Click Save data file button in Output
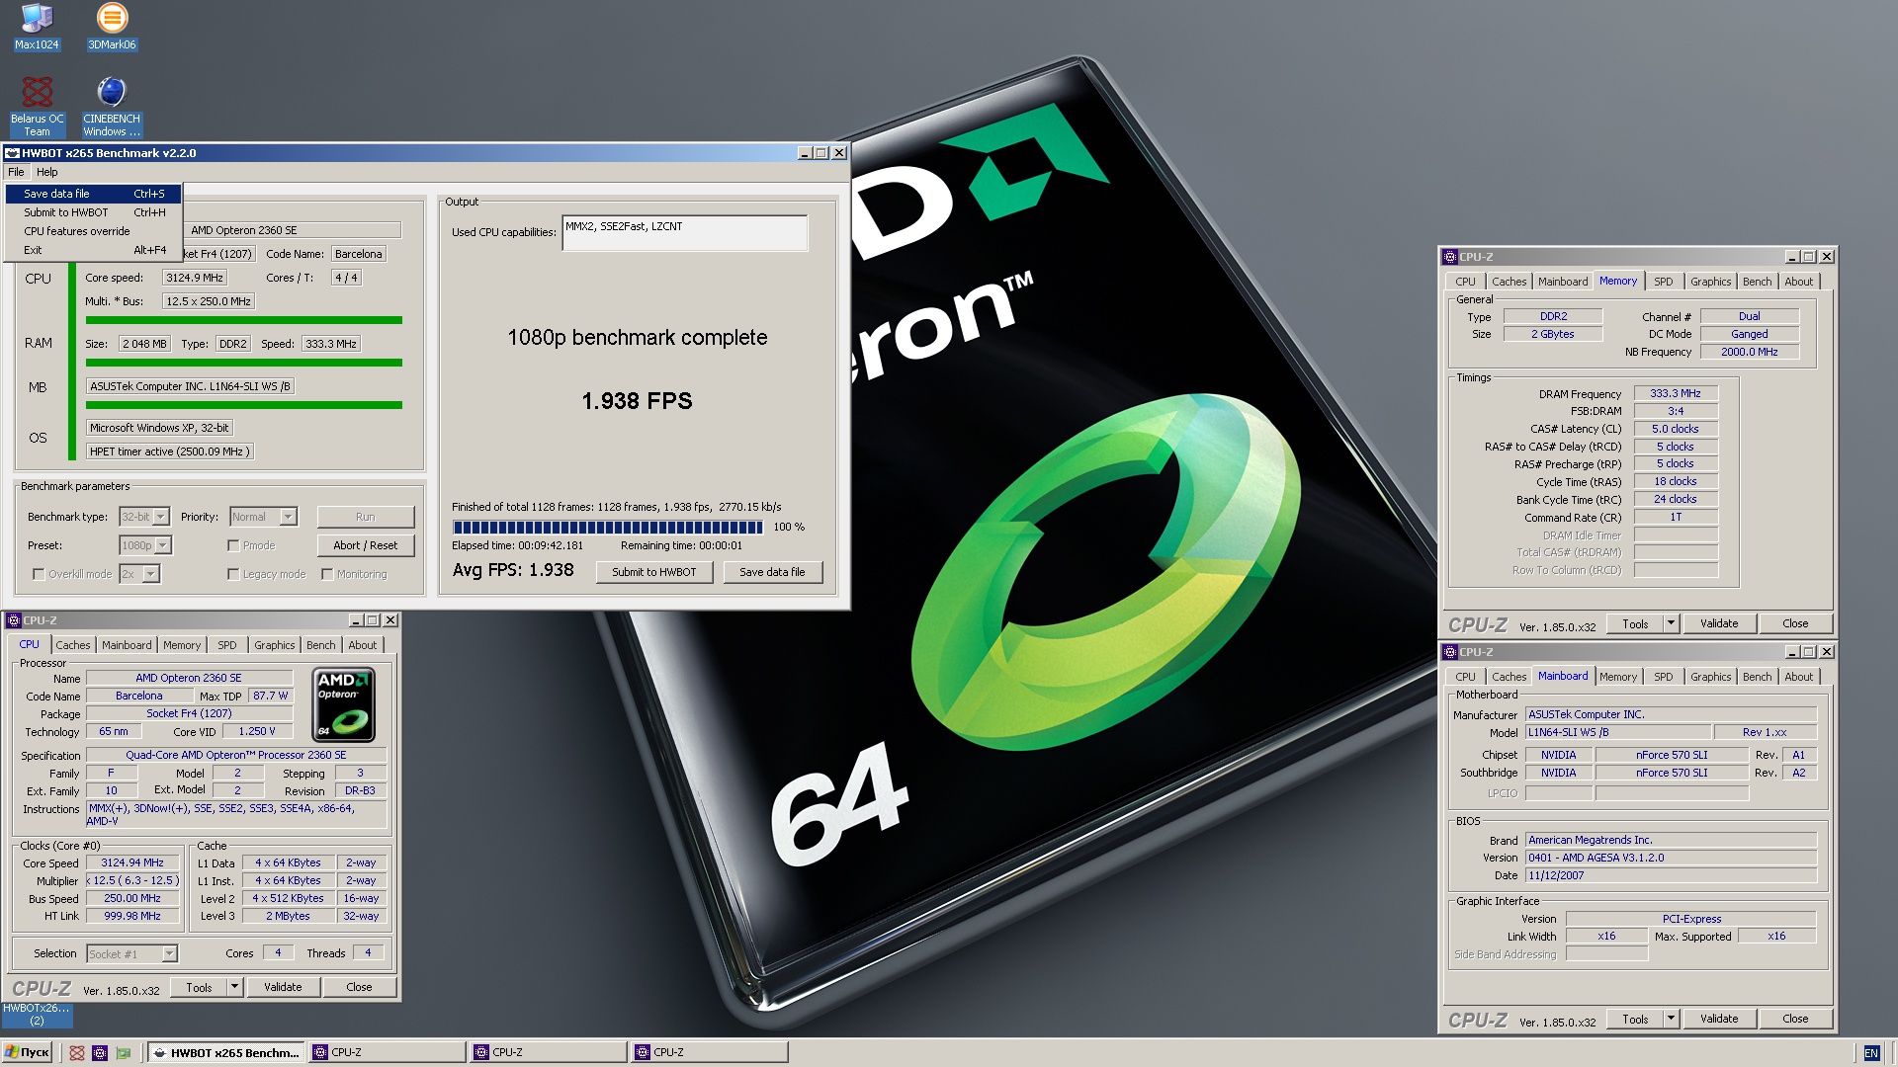1898x1067 pixels. [x=772, y=572]
